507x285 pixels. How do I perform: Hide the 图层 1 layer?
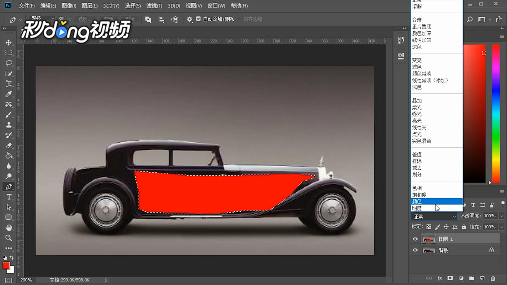click(415, 239)
